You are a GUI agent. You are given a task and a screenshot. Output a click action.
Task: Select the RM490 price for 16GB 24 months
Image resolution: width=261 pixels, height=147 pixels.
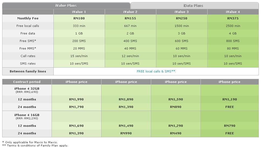pyautogui.click(x=176, y=133)
